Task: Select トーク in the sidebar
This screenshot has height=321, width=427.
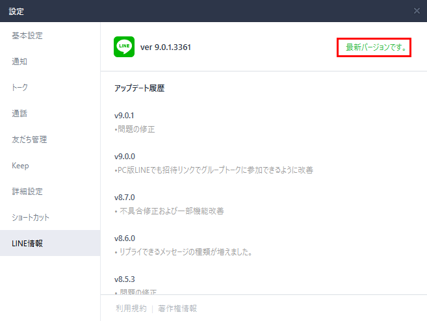Action: [x=20, y=88]
